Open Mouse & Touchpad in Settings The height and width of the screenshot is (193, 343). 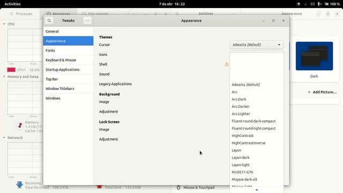(199, 188)
